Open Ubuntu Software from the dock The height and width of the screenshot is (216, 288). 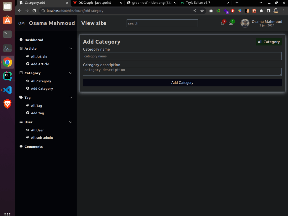point(7,20)
